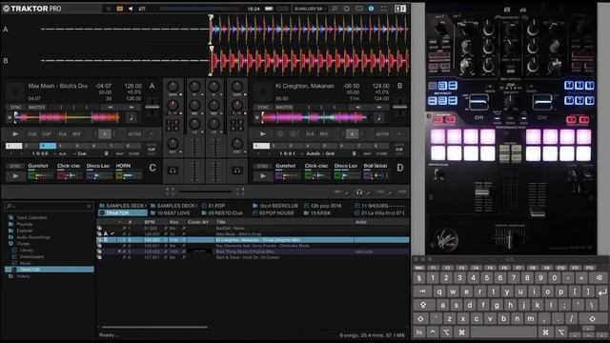Trigger play on Remix Deck C
610x343 pixels.
pos(15,175)
